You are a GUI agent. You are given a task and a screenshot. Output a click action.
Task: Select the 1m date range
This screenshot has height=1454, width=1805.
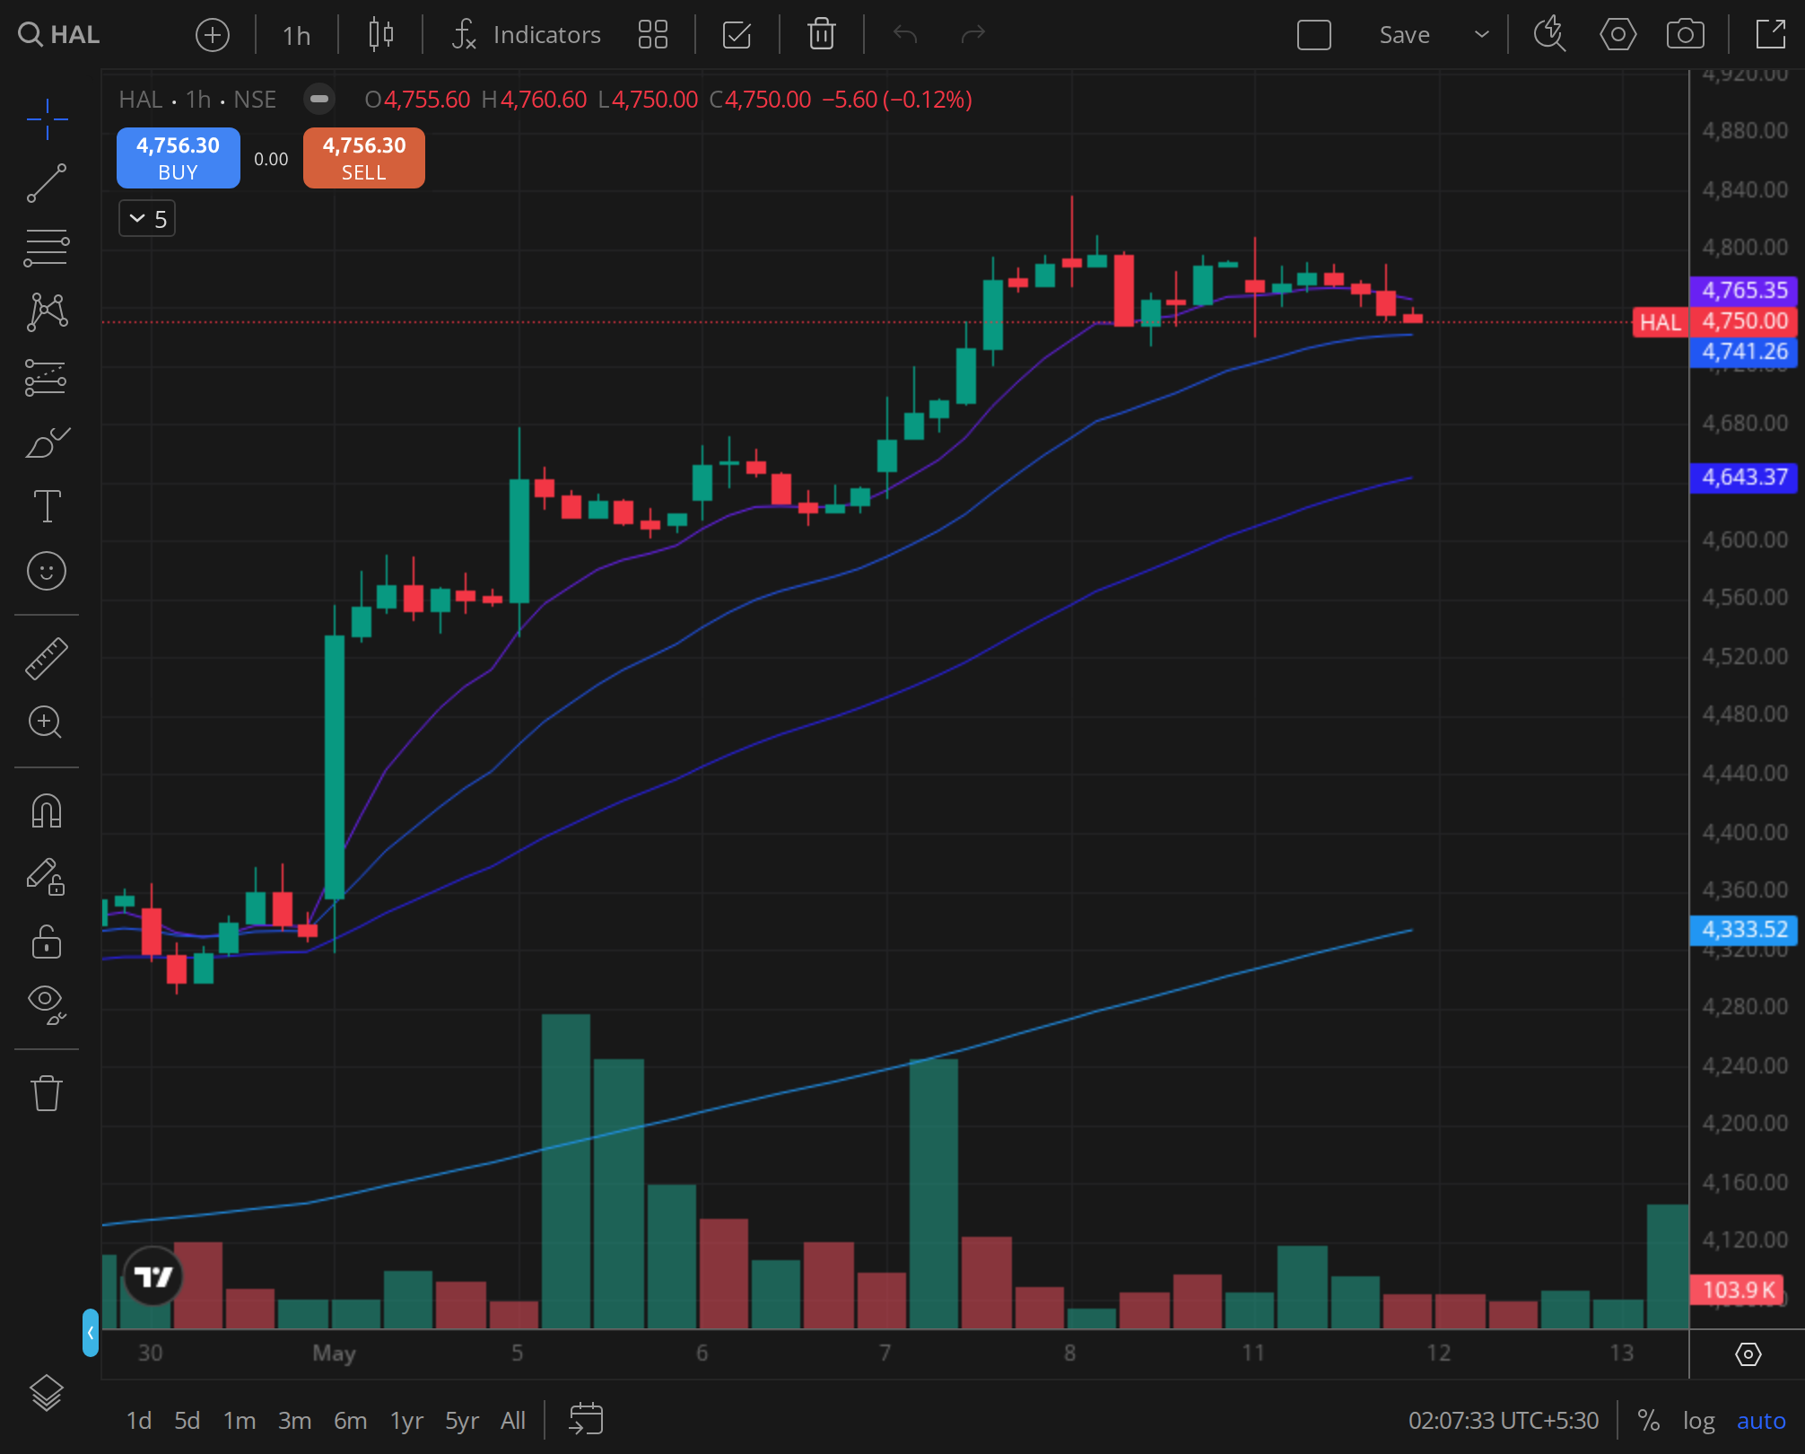(x=240, y=1421)
